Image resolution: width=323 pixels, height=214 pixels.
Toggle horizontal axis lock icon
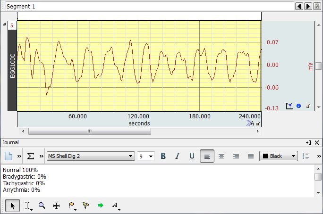point(258,123)
